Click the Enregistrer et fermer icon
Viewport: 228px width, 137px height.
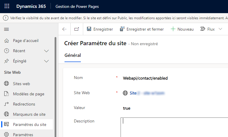pos(122,29)
